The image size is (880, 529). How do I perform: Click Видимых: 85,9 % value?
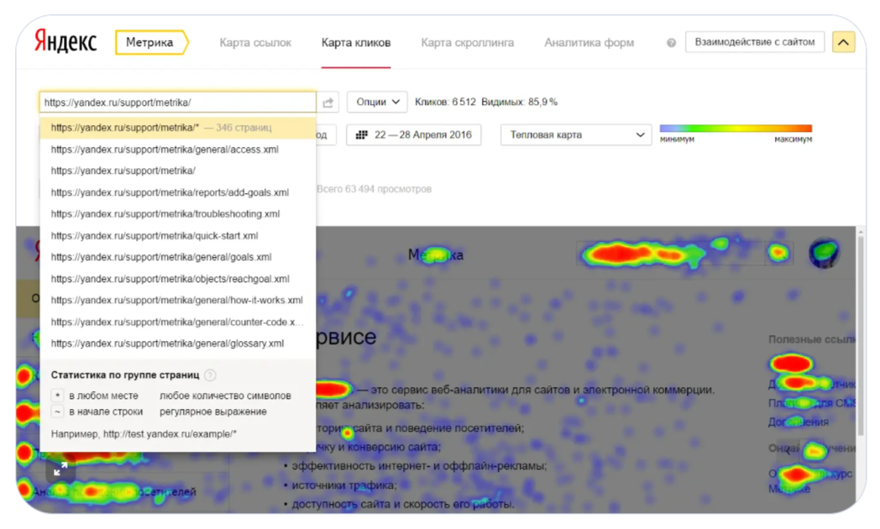point(520,102)
